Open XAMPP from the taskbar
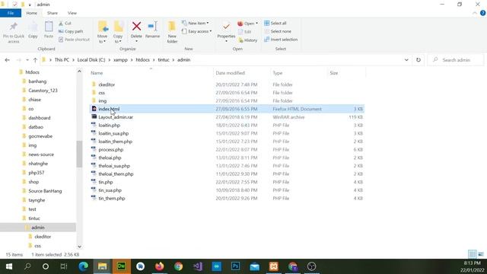The height and width of the screenshot is (274, 487). click(x=274, y=266)
